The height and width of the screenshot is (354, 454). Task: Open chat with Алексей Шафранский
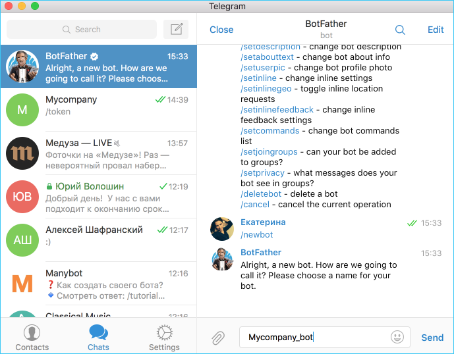tap(99, 240)
